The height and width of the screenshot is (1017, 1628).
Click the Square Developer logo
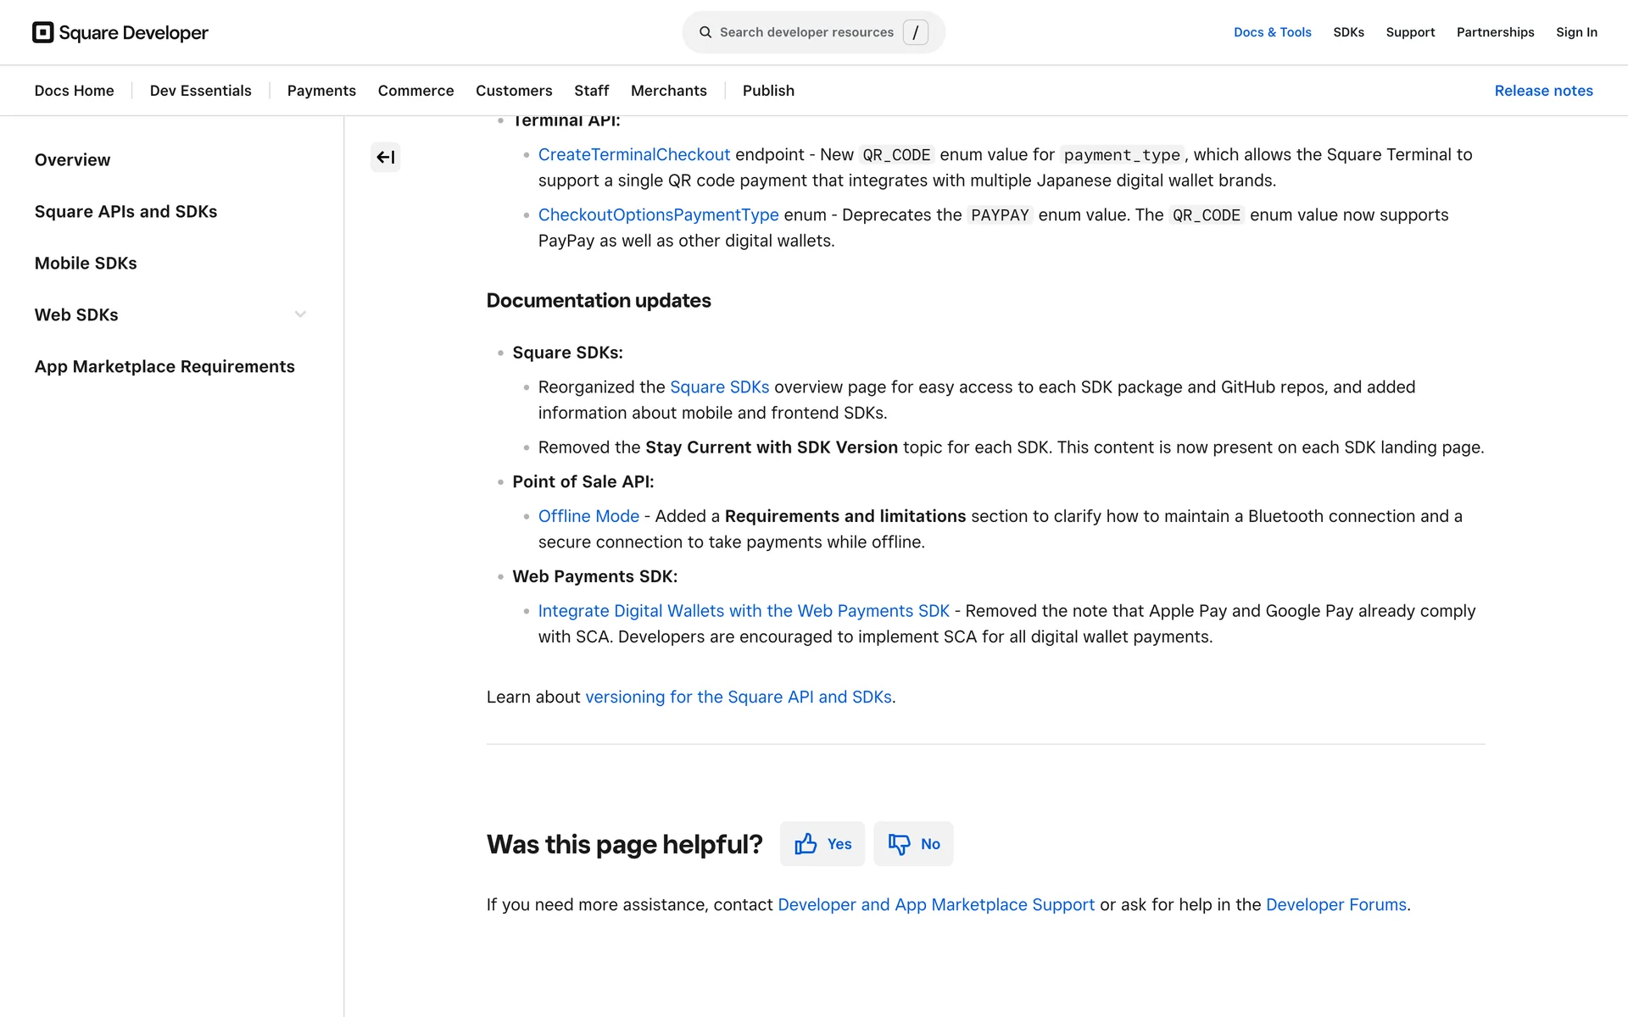[120, 32]
